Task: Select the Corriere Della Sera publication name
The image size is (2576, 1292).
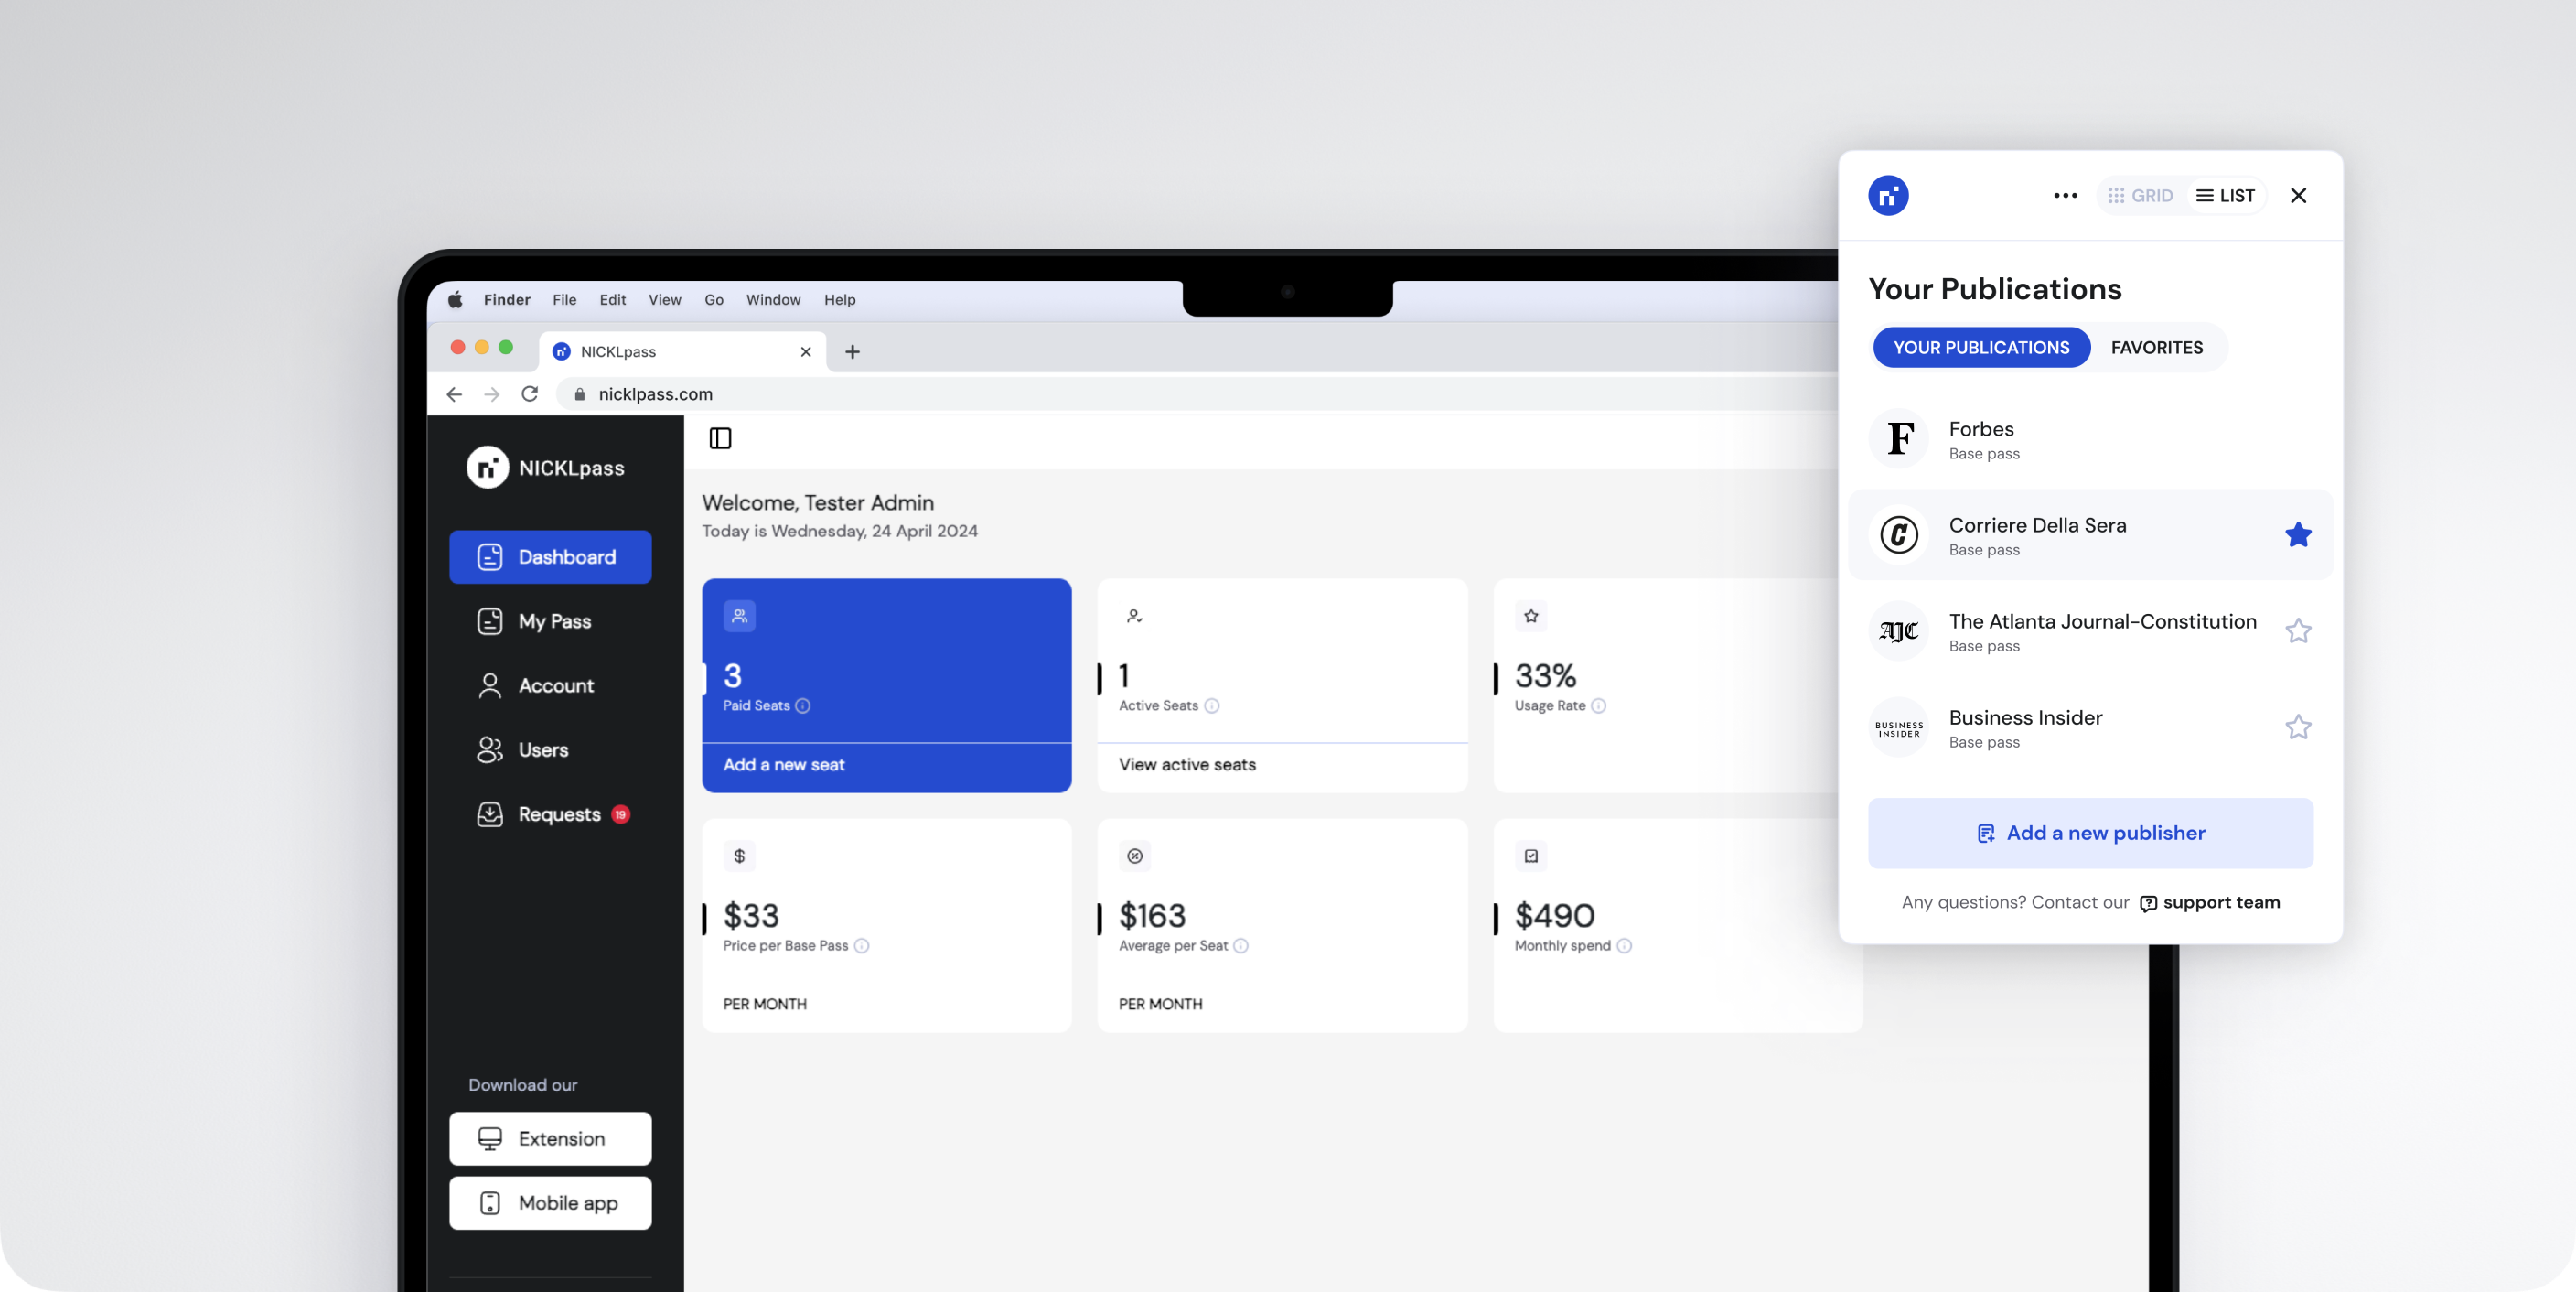Action: pos(2037,525)
